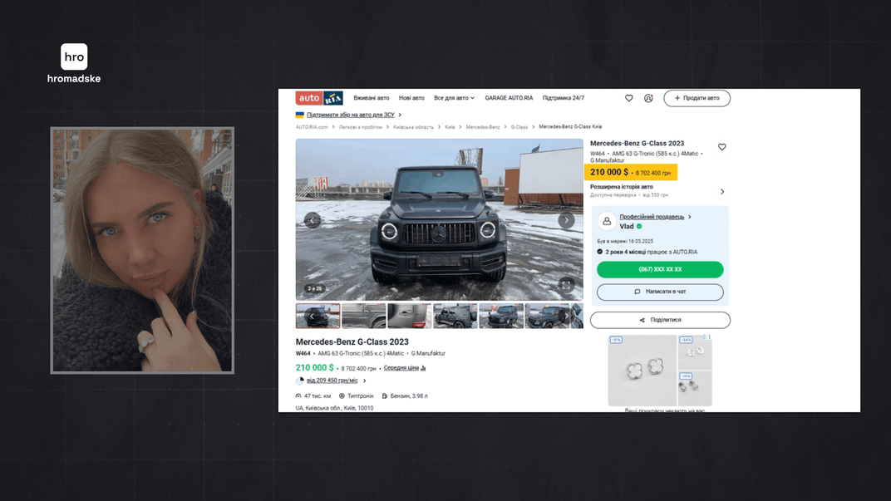Expand the Професійний продавець details chevron
The height and width of the screenshot is (501, 891).
click(691, 217)
